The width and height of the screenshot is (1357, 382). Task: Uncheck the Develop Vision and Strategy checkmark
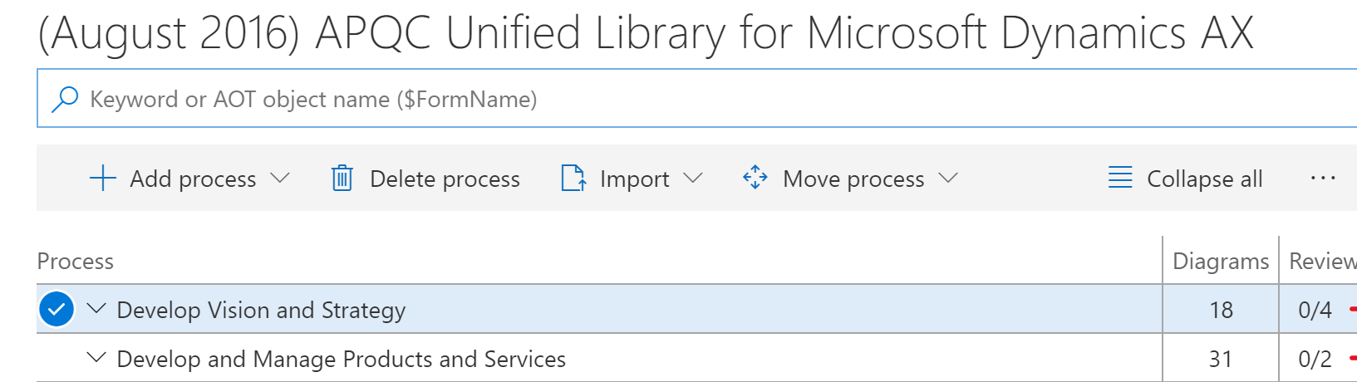point(57,310)
